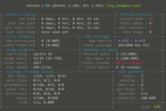Image resolution: width=166 pixels, height=111 pixels.
Task: Select the dictionary yields 0/0, 0/0, 0/0
Action: tap(47, 94)
